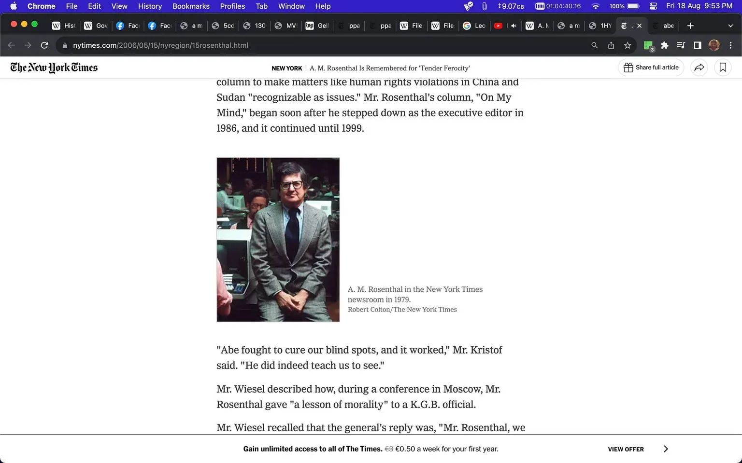Screen dimensions: 742x463
Task: Click the VIEW OFFER link
Action: 626,449
